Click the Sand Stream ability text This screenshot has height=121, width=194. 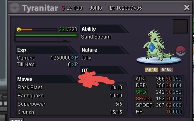click(x=96, y=37)
